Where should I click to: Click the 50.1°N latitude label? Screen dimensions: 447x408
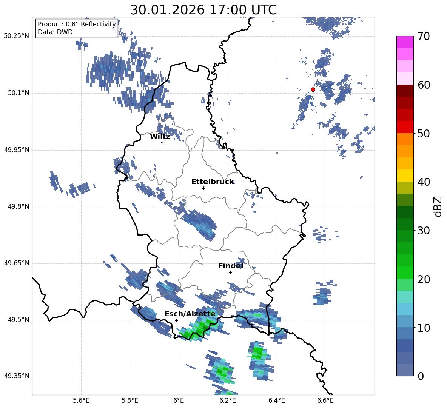coord(18,93)
